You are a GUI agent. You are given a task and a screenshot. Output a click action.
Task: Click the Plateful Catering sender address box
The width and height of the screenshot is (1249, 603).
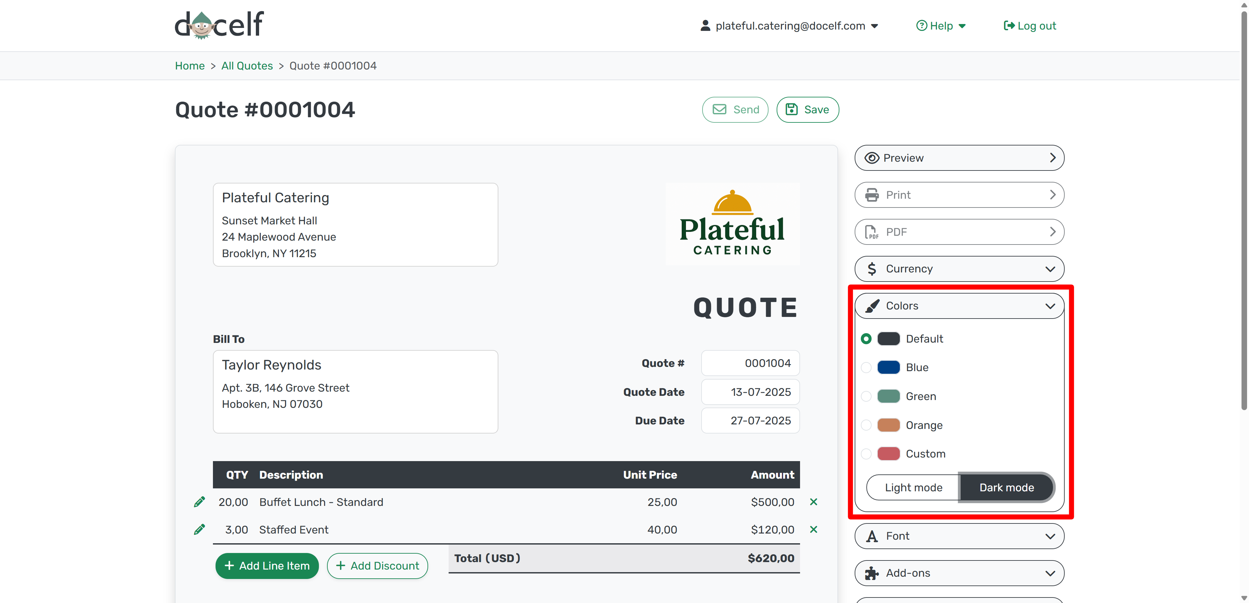[355, 225]
